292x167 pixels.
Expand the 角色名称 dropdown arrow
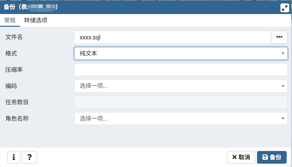[x=283, y=119]
